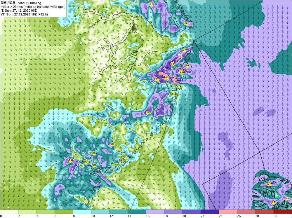Viewport: 292px width, 218px height.
Task: Click the legend scale number 12
Action: pyautogui.click(x=111, y=216)
